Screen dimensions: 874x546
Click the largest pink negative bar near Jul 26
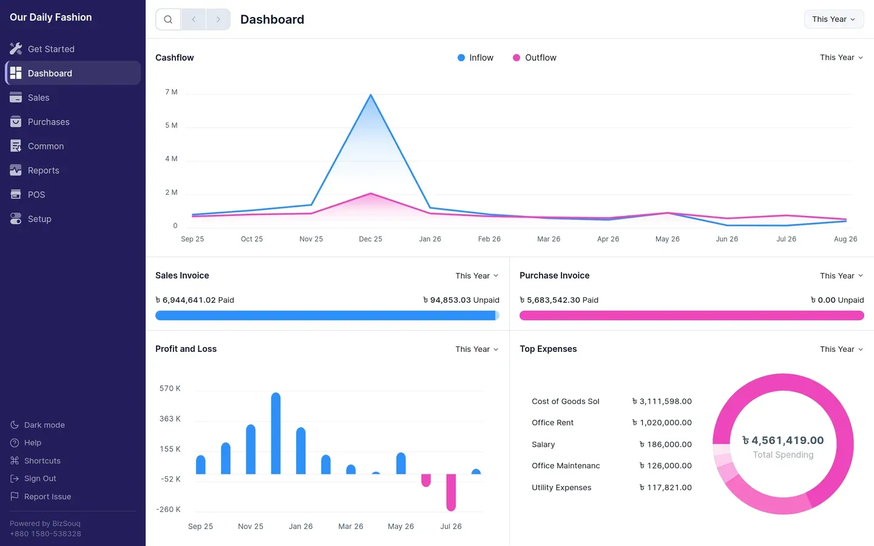[x=451, y=493]
